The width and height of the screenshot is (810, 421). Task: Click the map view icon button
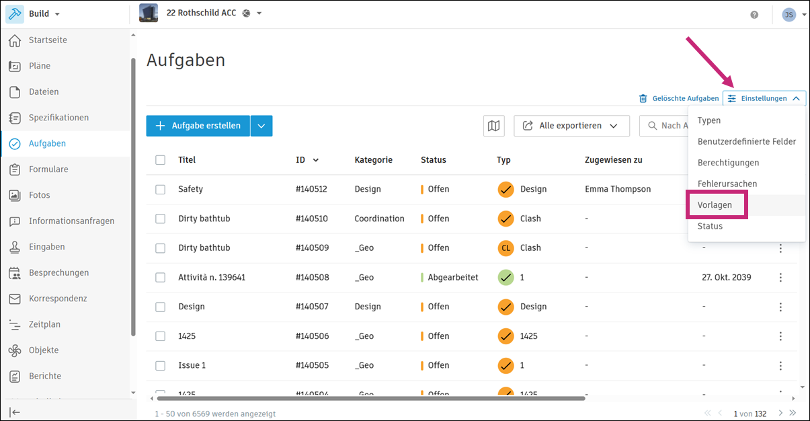coord(493,126)
